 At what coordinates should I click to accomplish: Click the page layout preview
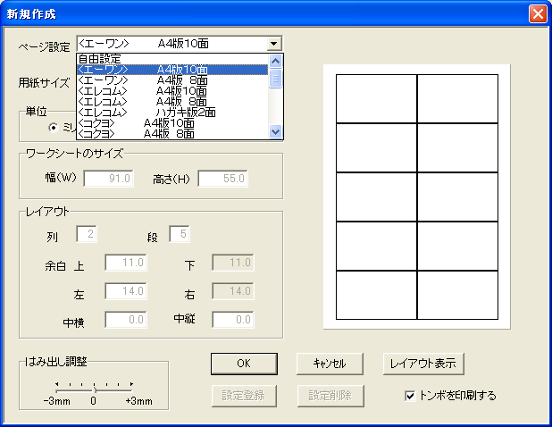click(417, 197)
